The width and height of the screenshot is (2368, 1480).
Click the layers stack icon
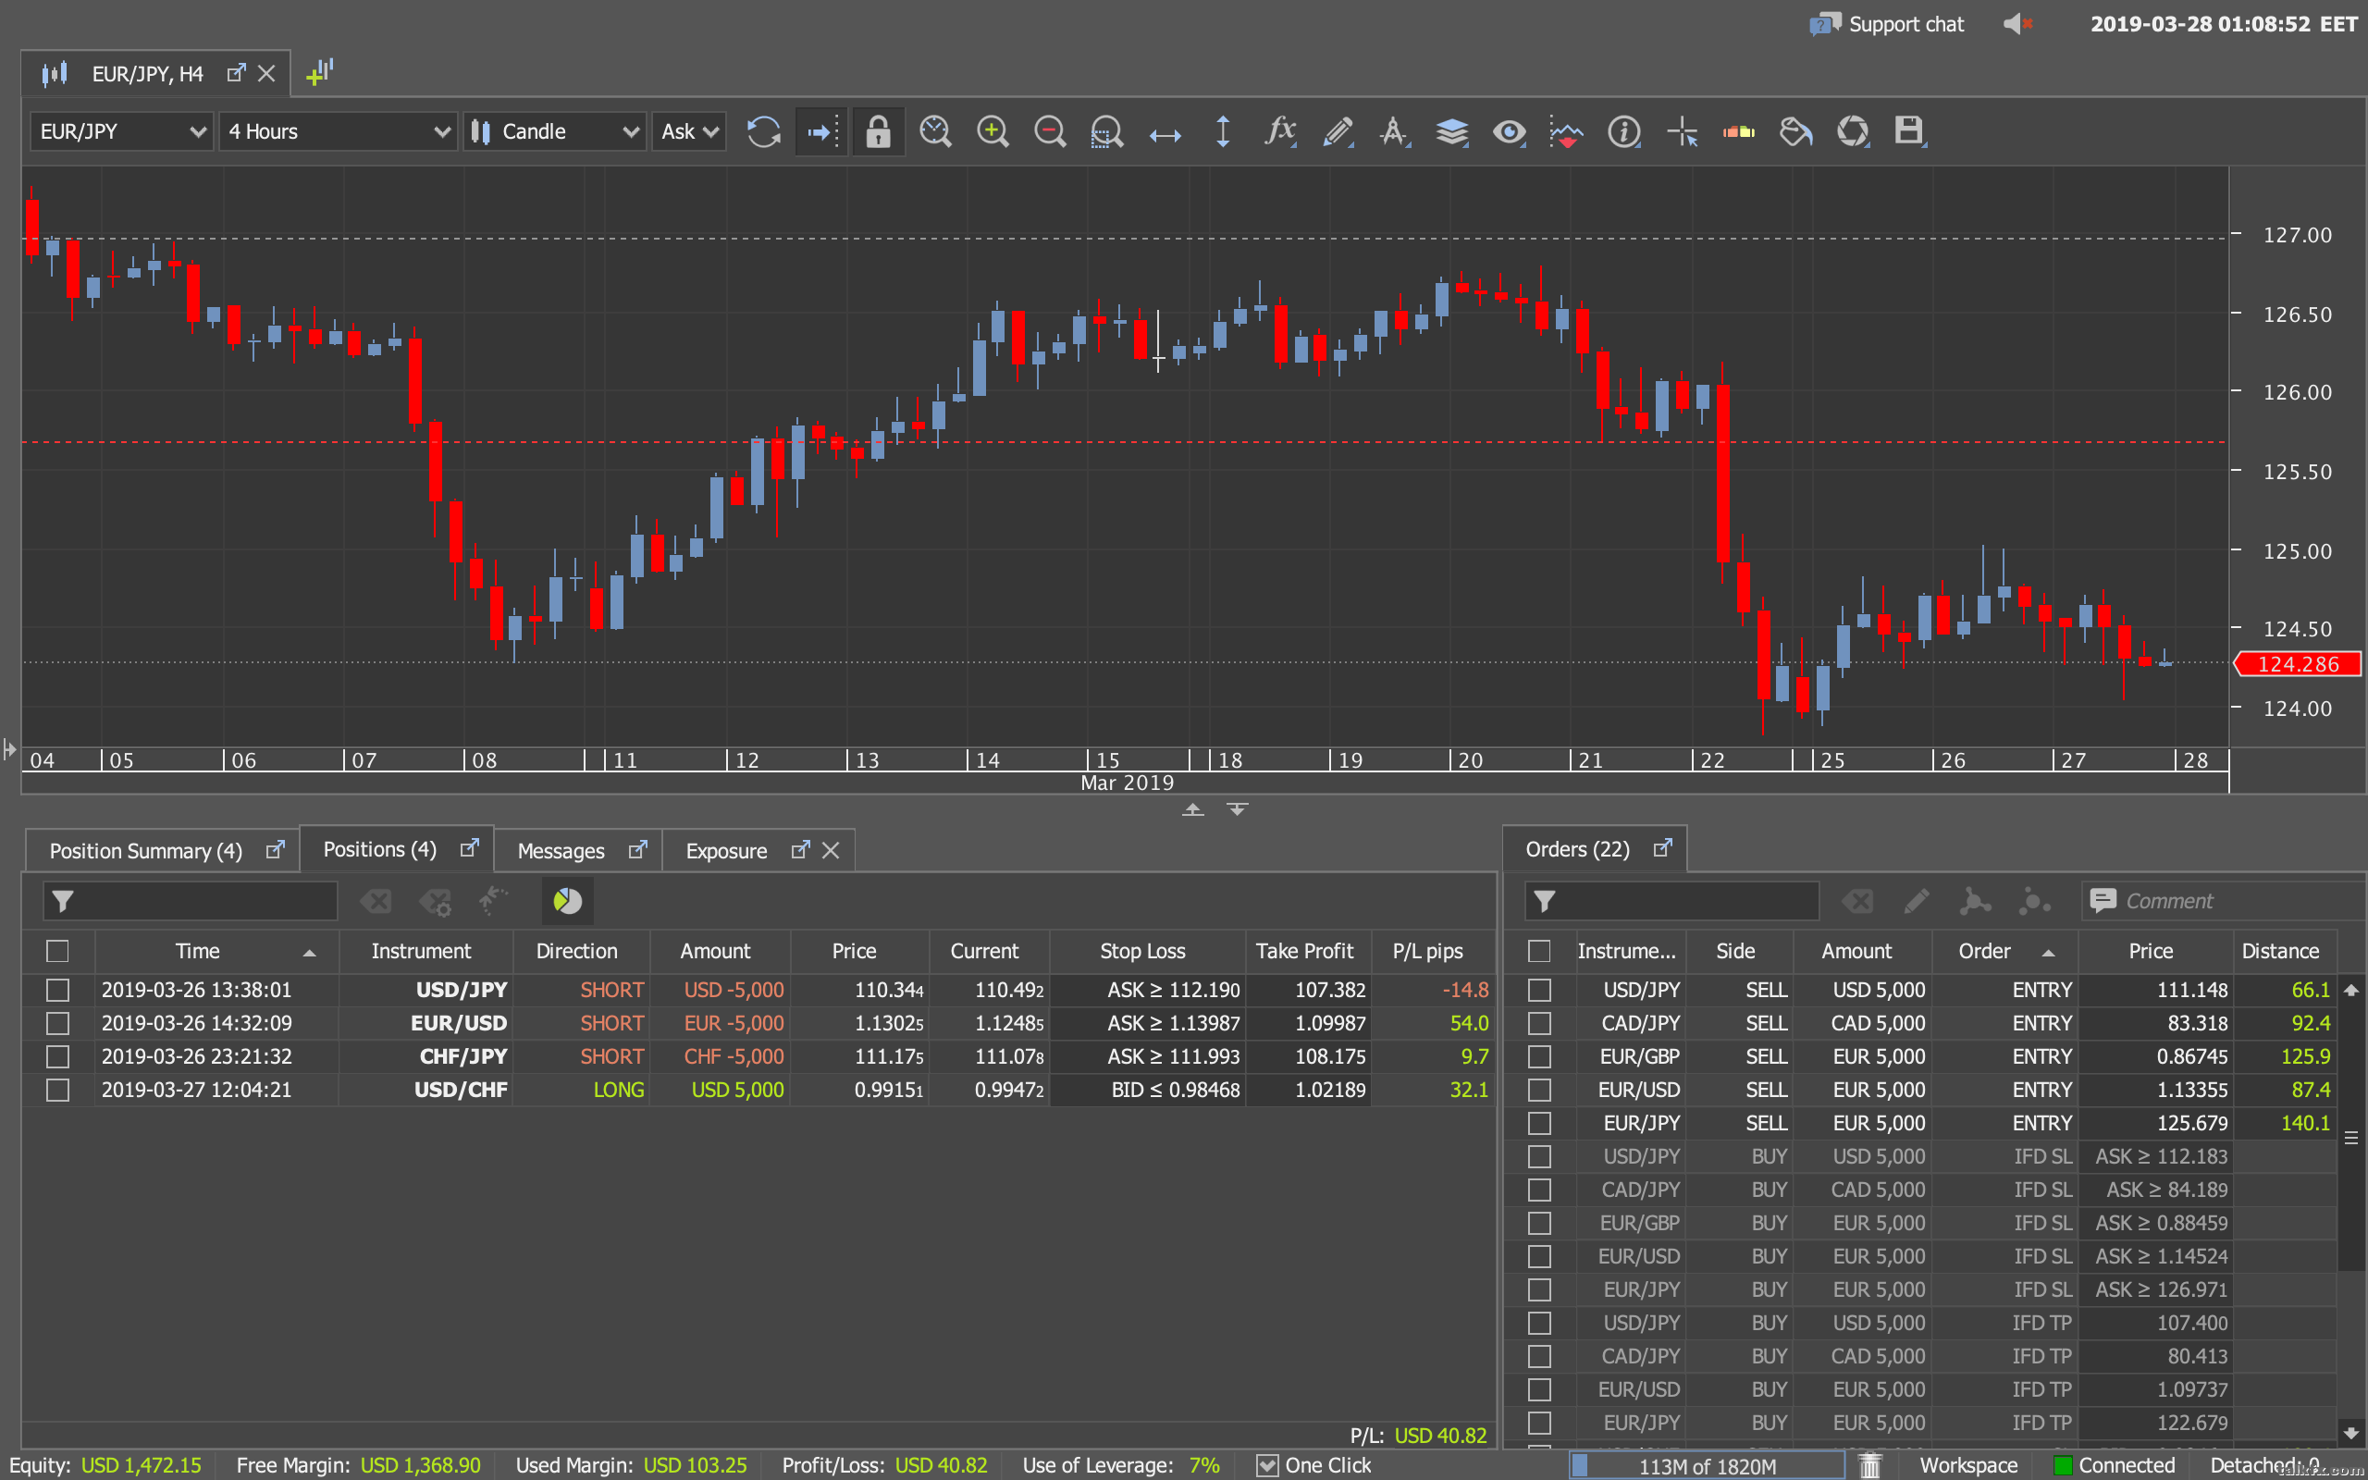pyautogui.click(x=1452, y=131)
